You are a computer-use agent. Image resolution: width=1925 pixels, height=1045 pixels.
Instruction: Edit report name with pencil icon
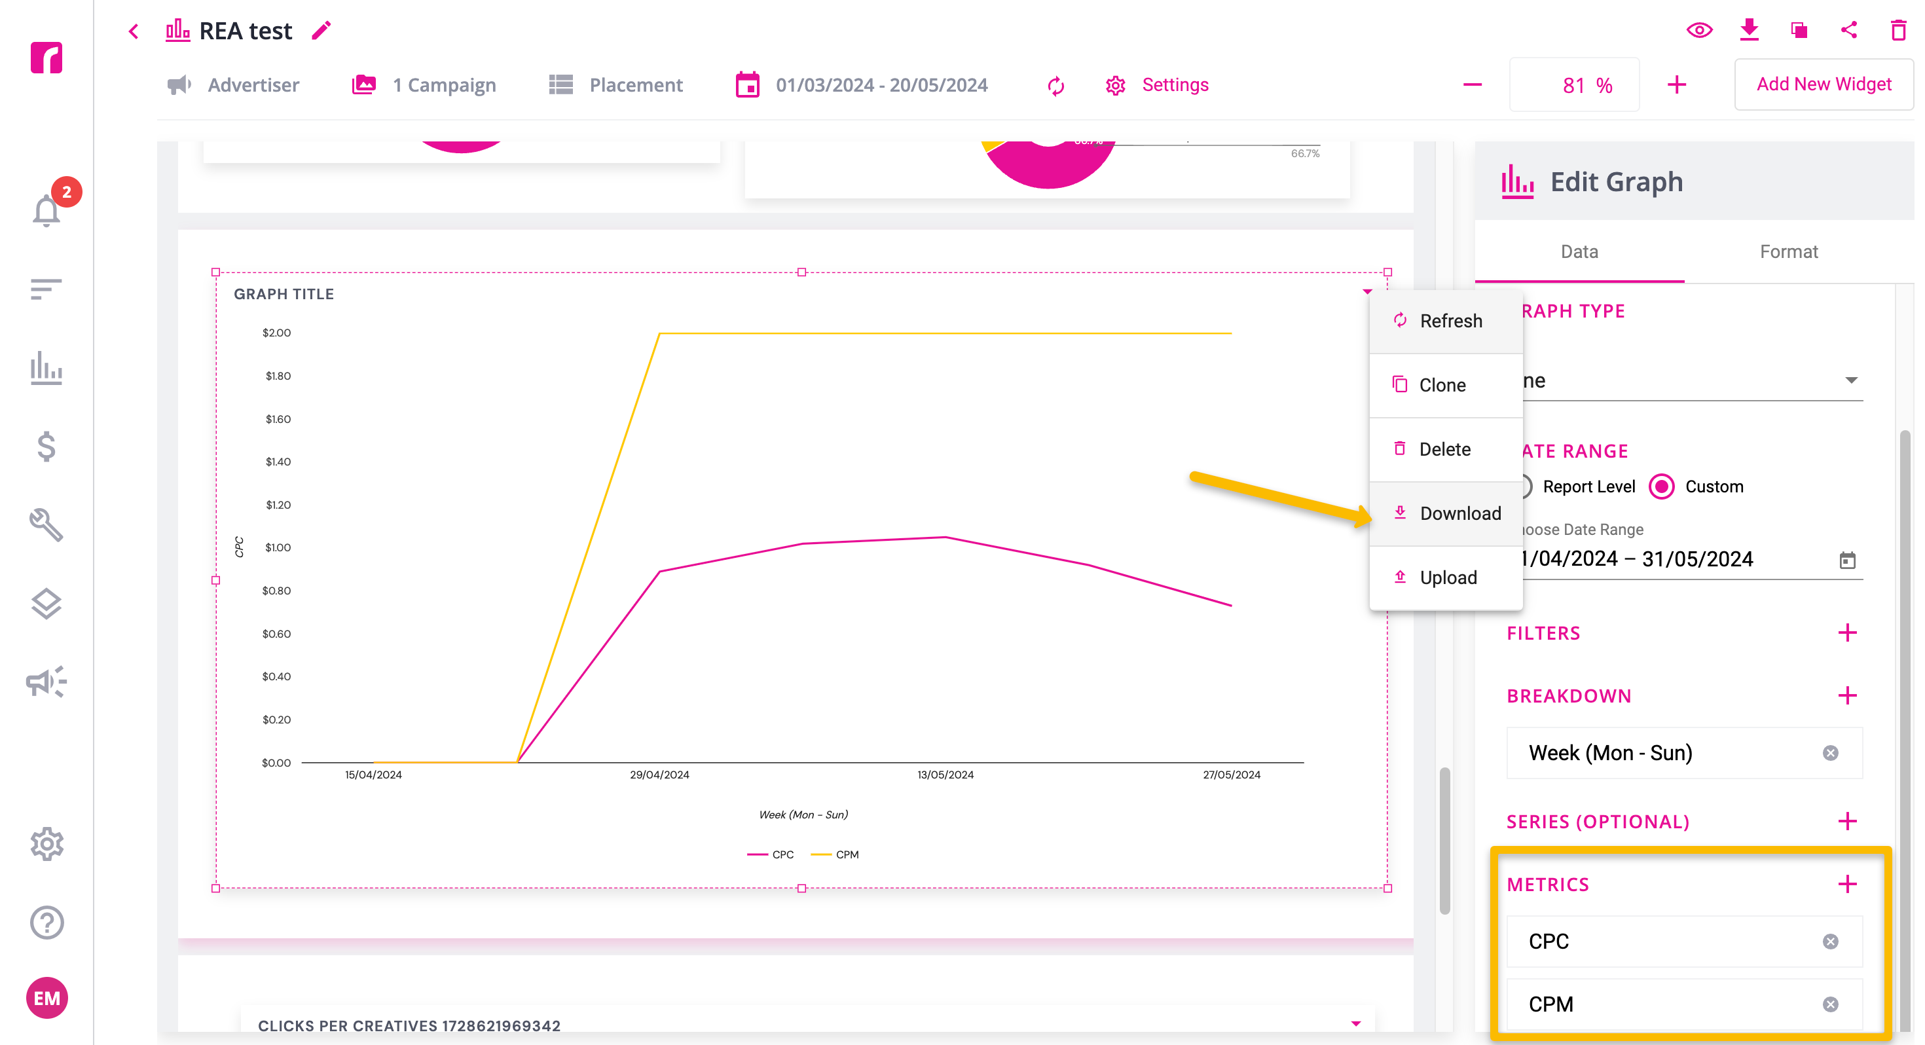tap(321, 31)
